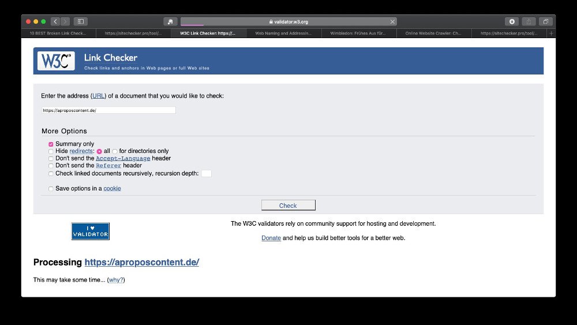Click the Donate link
The image size is (577, 325).
click(271, 238)
